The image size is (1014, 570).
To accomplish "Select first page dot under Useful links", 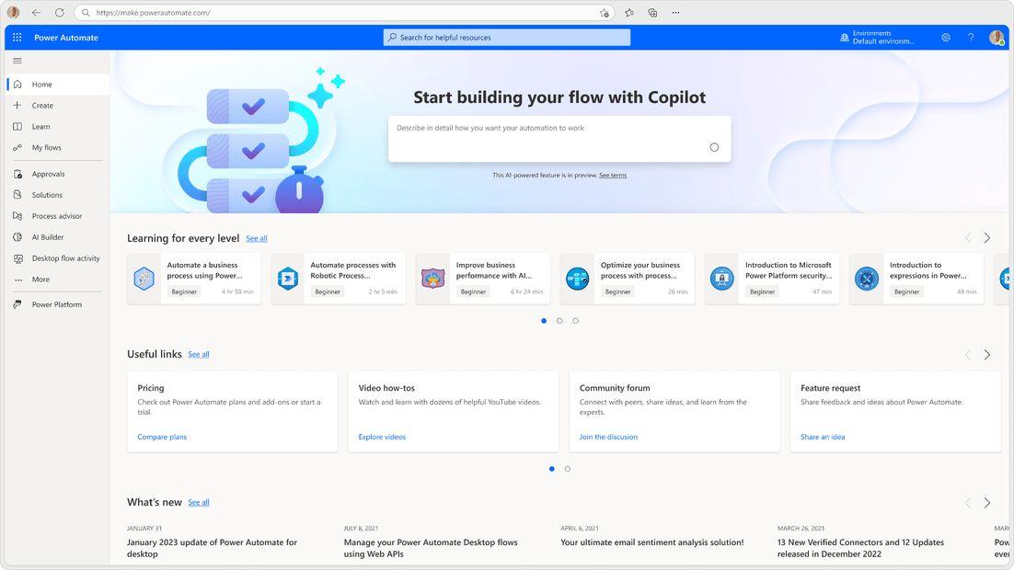I will point(551,469).
